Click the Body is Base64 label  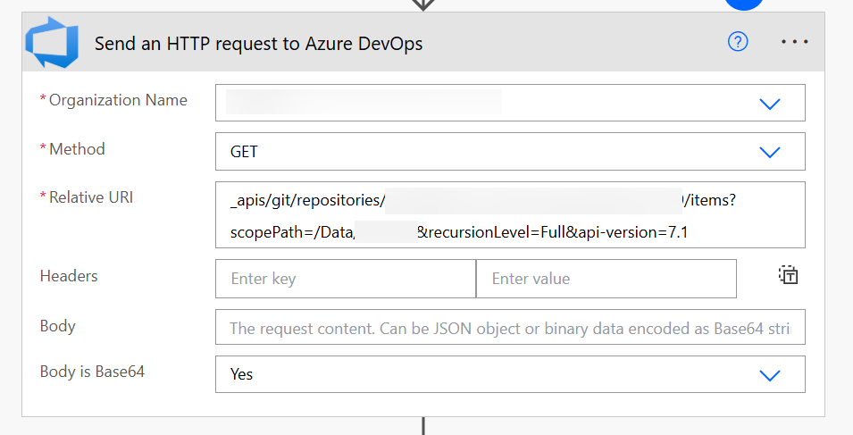click(93, 372)
